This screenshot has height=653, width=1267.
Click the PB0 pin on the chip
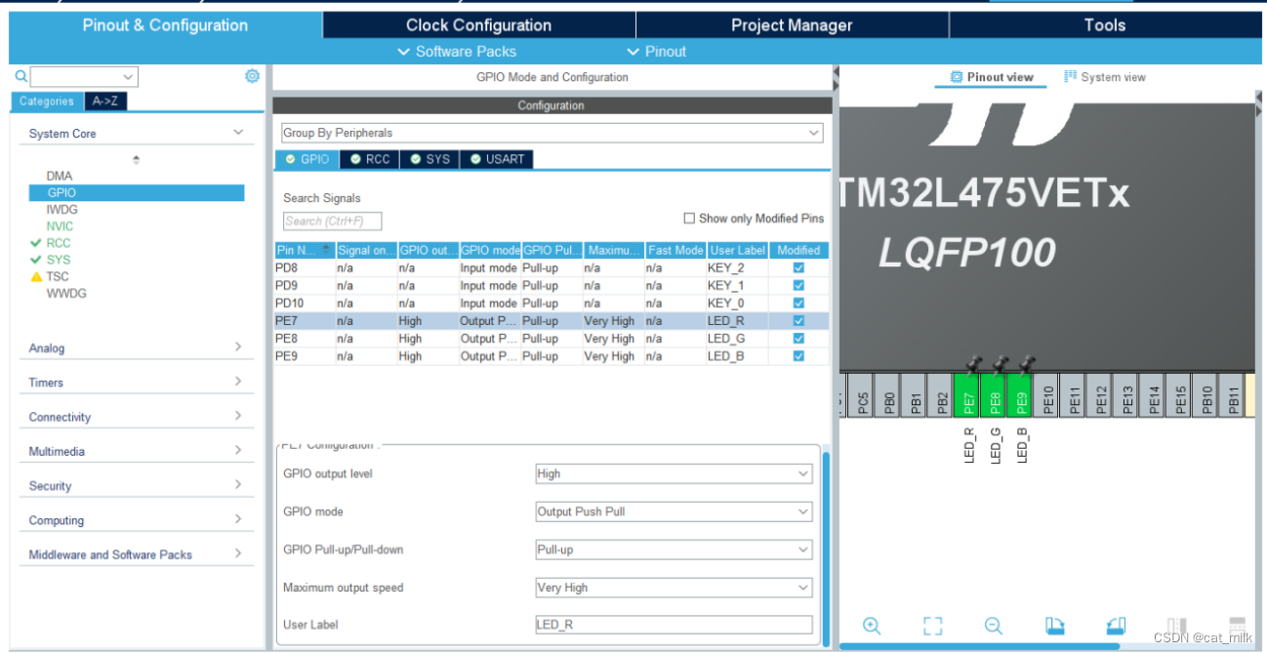(x=888, y=397)
